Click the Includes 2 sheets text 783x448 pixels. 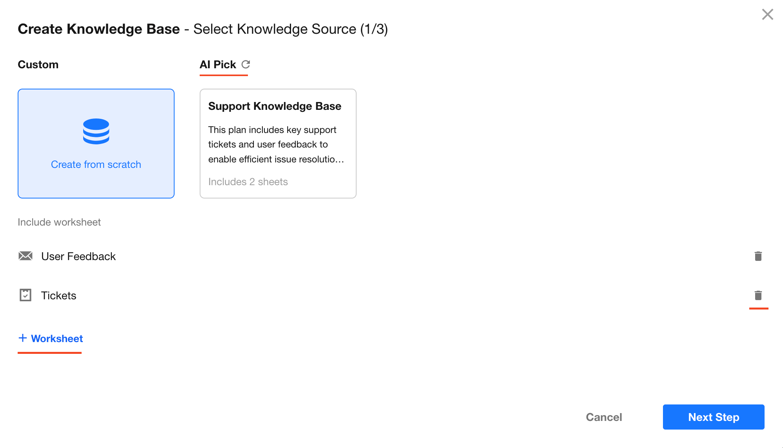point(248,182)
